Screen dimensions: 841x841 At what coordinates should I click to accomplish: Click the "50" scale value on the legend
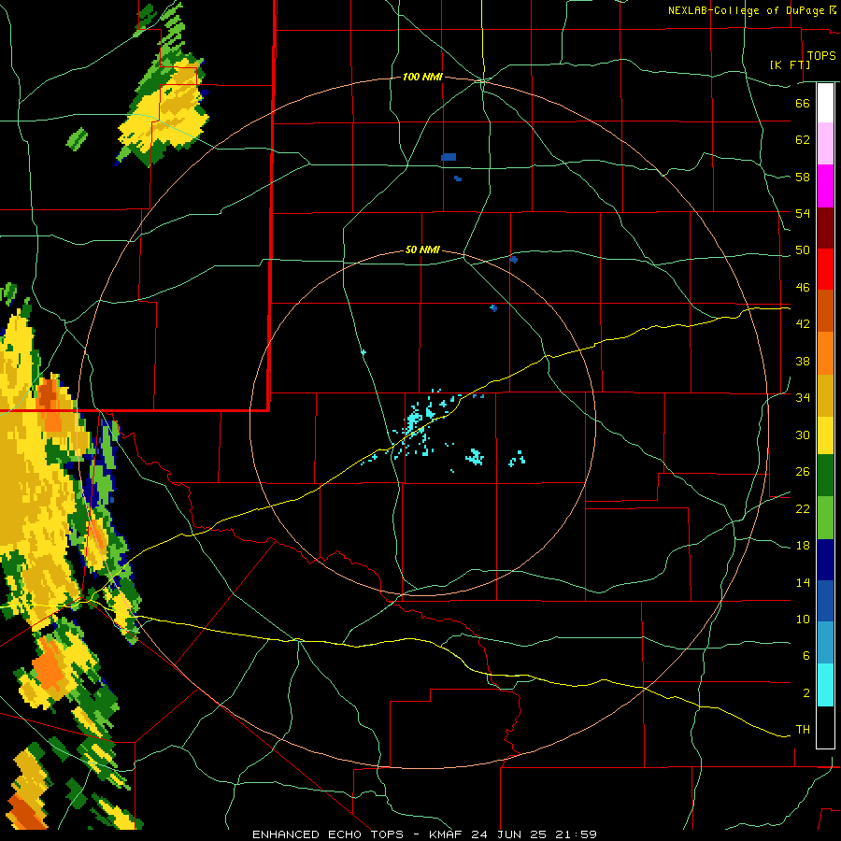(803, 250)
